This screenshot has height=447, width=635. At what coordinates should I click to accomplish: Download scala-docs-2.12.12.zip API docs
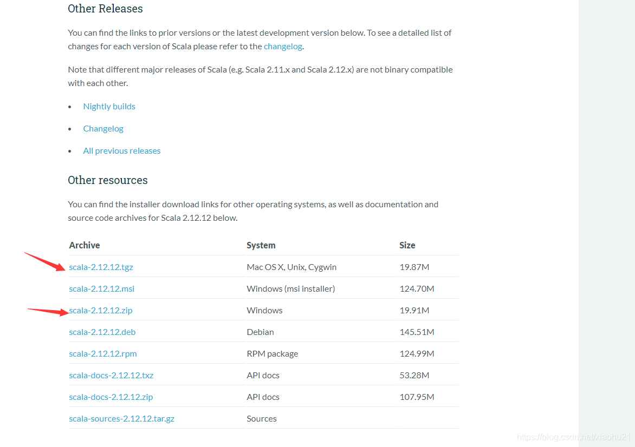111,397
